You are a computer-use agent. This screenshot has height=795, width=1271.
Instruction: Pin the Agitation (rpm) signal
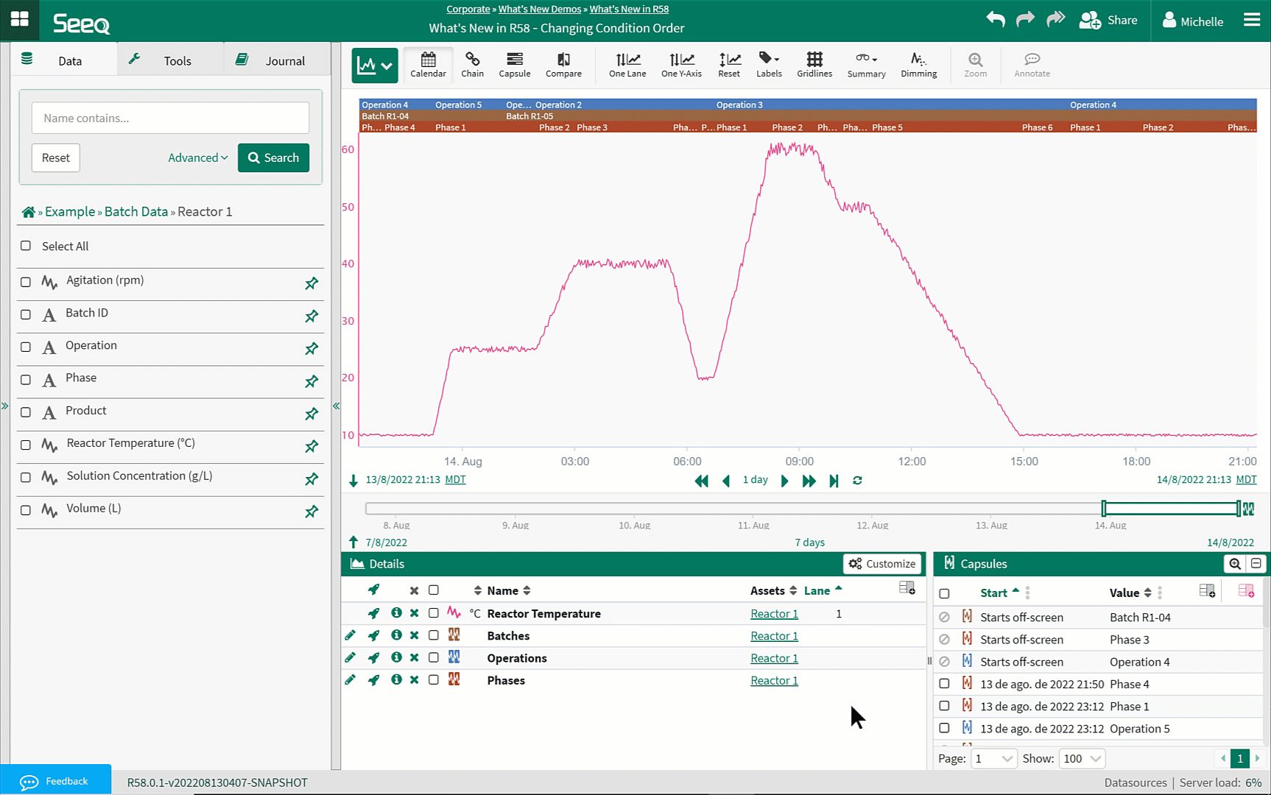[311, 283]
